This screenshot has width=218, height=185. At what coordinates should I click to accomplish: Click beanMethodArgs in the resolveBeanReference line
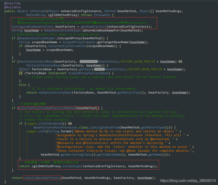(x=97, y=178)
